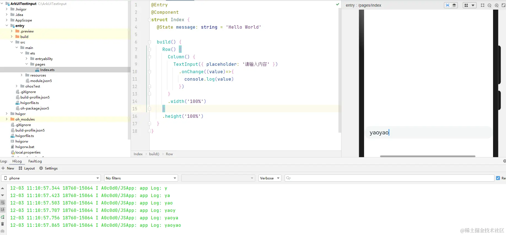Click the restart log icon
506x235 pixels.
(x=2, y=217)
